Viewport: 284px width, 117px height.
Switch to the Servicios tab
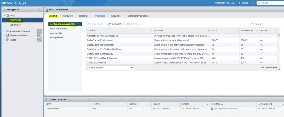tap(116, 16)
